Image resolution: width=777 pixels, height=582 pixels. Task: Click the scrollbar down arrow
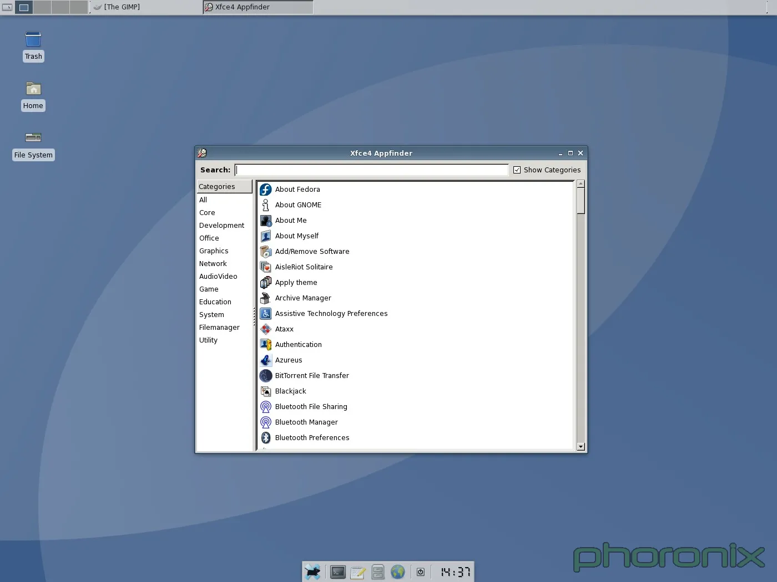click(581, 446)
